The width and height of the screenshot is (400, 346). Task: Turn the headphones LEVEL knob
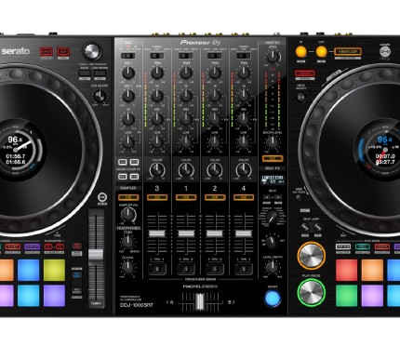127,267
